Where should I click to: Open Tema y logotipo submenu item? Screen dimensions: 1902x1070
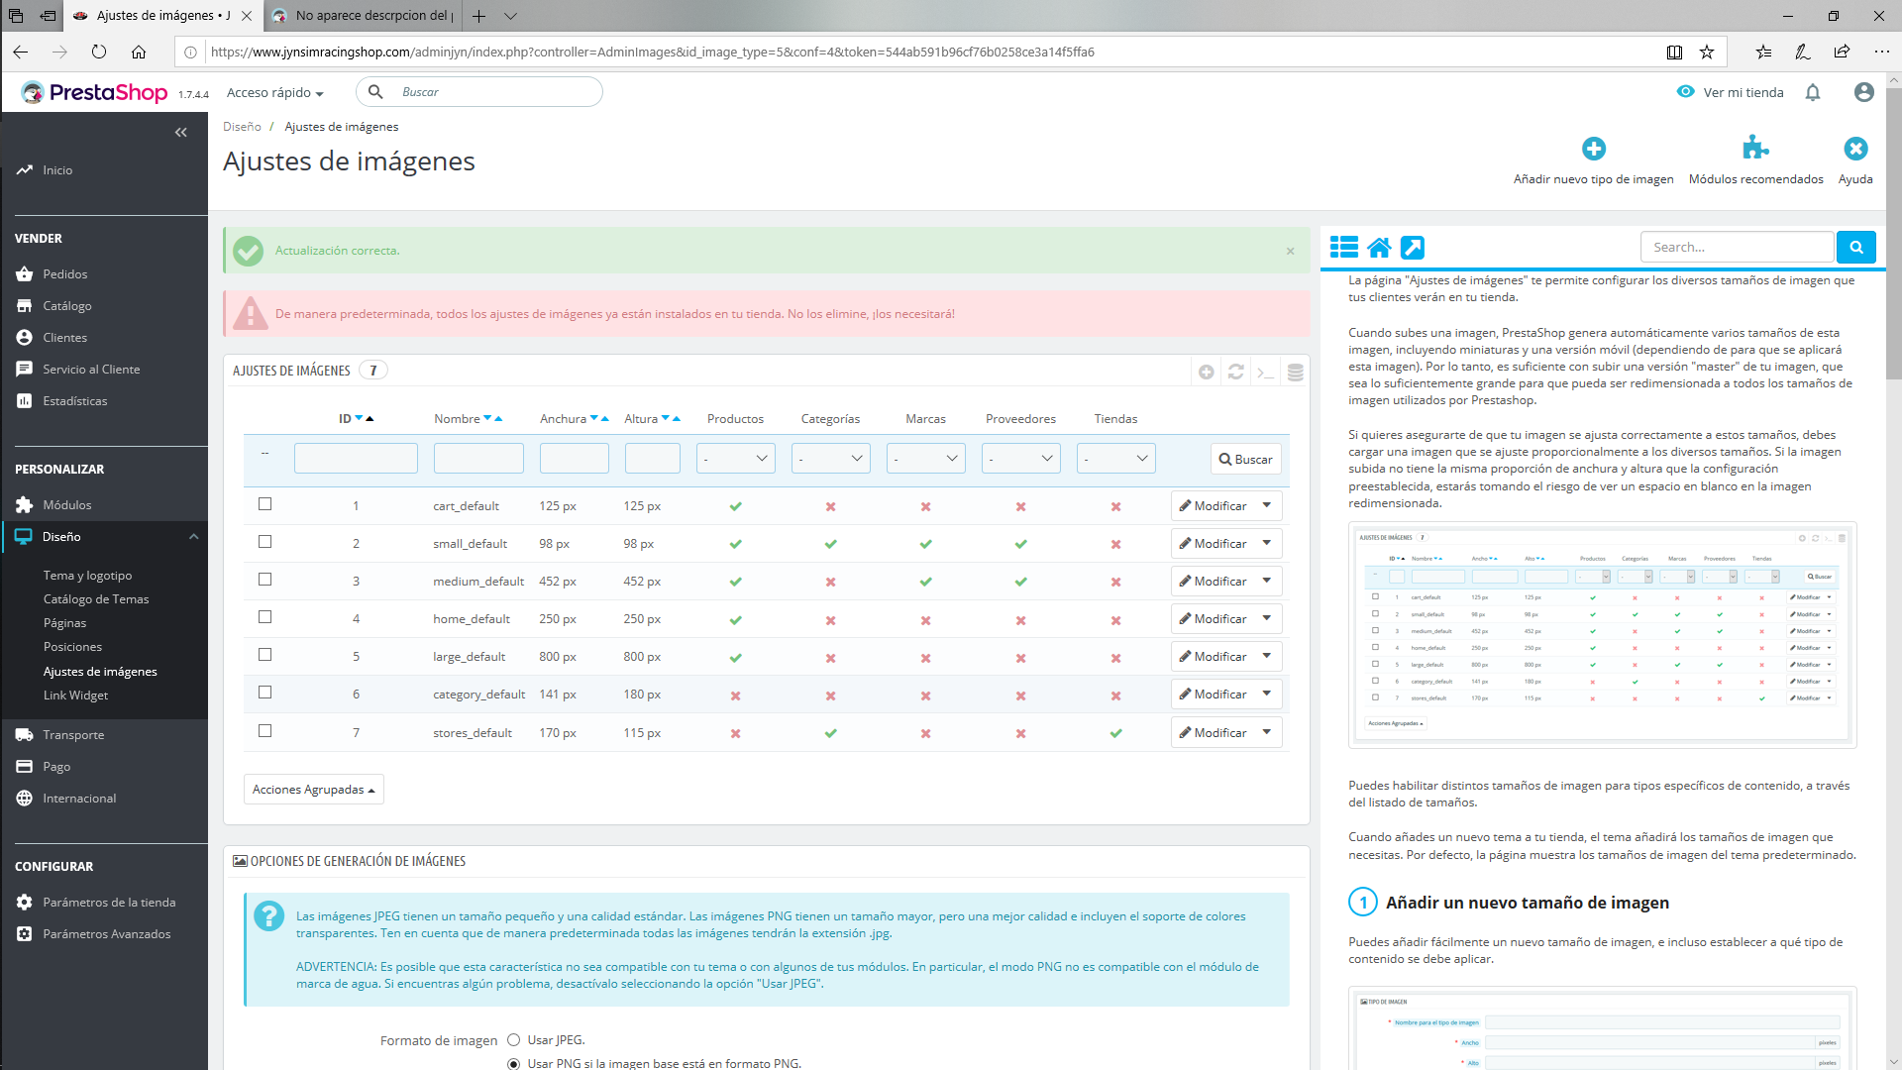pyautogui.click(x=87, y=576)
